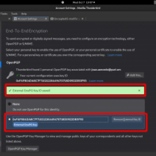Close the Account Settings tab

[46, 19]
